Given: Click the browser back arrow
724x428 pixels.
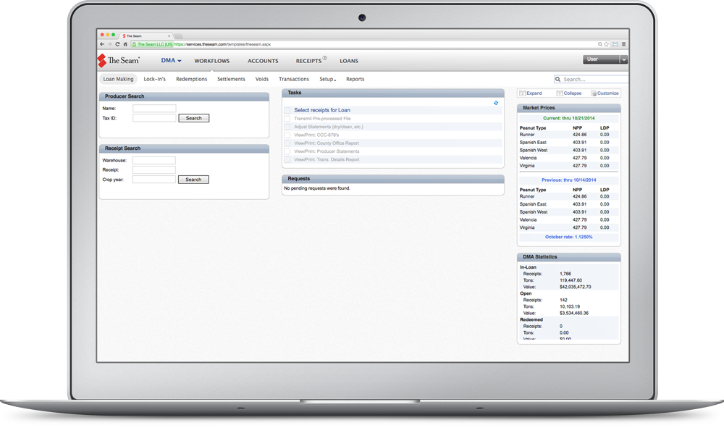Looking at the screenshot, I should pos(102,44).
